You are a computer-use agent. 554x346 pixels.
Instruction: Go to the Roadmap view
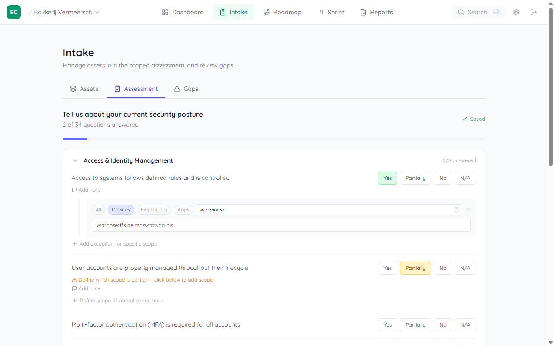pyautogui.click(x=282, y=12)
